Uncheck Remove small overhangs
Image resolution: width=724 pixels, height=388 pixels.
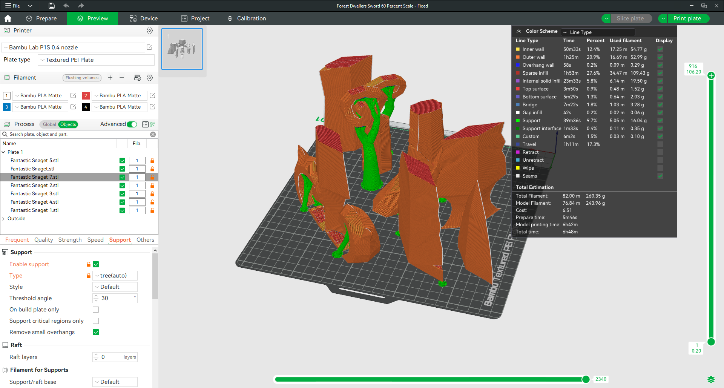tap(96, 332)
